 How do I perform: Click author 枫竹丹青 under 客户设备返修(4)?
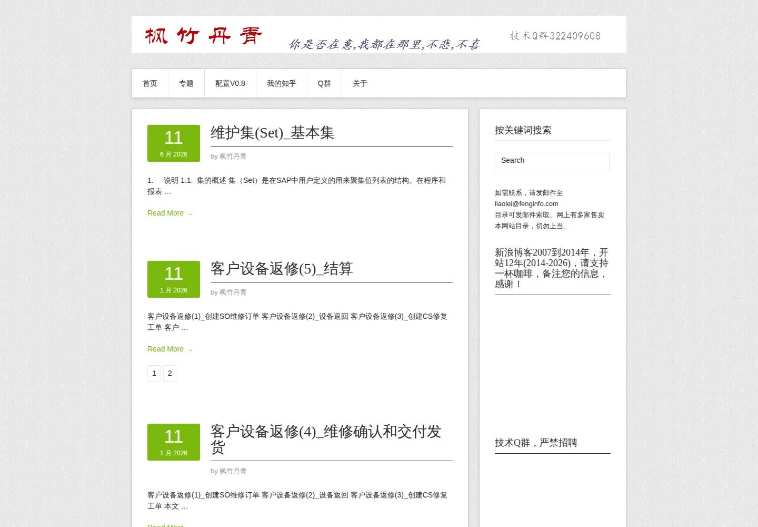233,471
